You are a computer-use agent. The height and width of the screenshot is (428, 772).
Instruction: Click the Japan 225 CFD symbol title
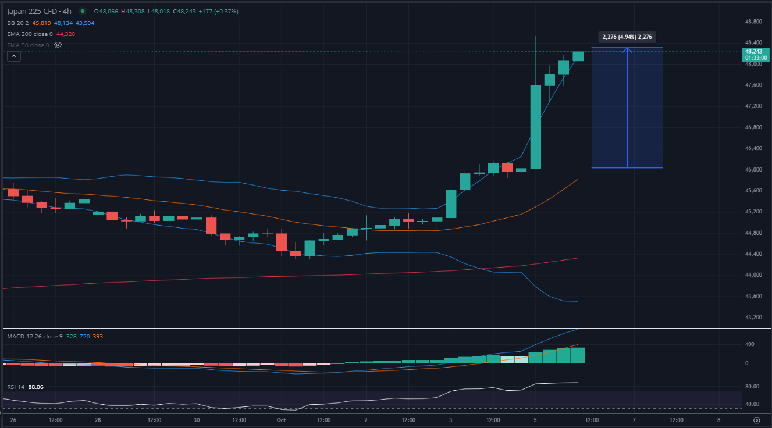pyautogui.click(x=32, y=11)
